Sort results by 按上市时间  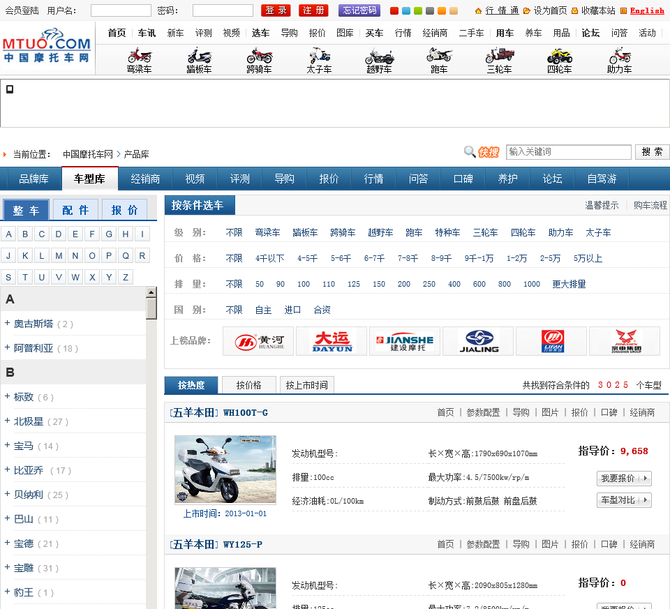307,385
